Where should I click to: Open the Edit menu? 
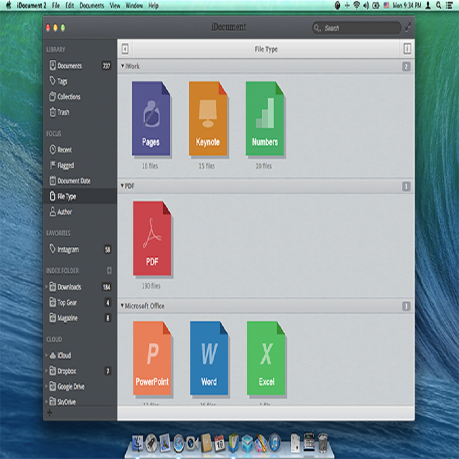click(x=70, y=6)
